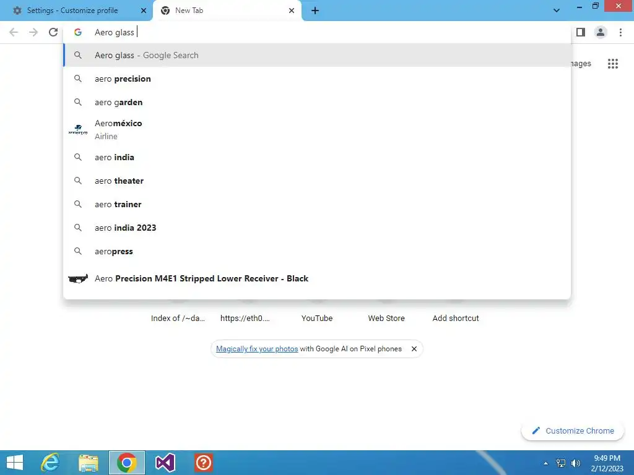Open File Explorer from the taskbar
The image size is (634, 475).
click(x=88, y=463)
